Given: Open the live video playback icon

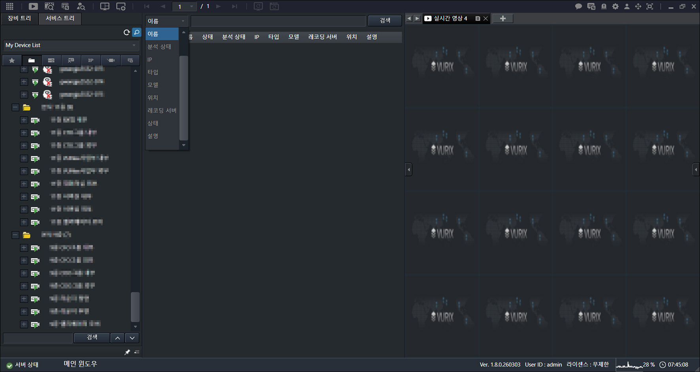Looking at the screenshot, I should [x=33, y=6].
